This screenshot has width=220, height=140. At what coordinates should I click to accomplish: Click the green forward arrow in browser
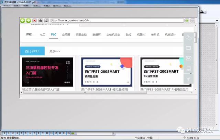click(x=29, y=21)
